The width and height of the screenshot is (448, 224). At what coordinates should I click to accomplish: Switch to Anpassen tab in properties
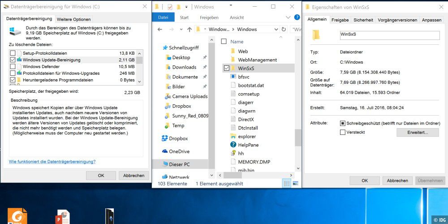[432, 20]
